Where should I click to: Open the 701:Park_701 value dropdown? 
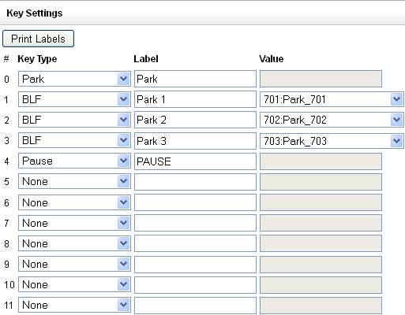(332, 99)
